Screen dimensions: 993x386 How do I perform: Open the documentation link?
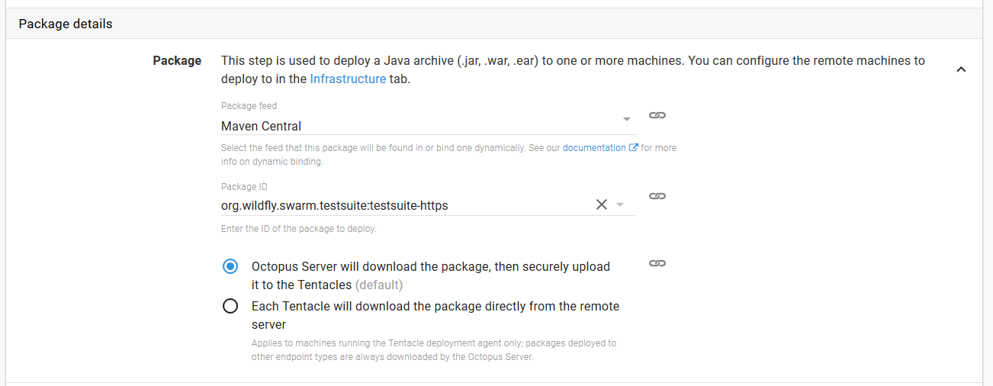(593, 148)
